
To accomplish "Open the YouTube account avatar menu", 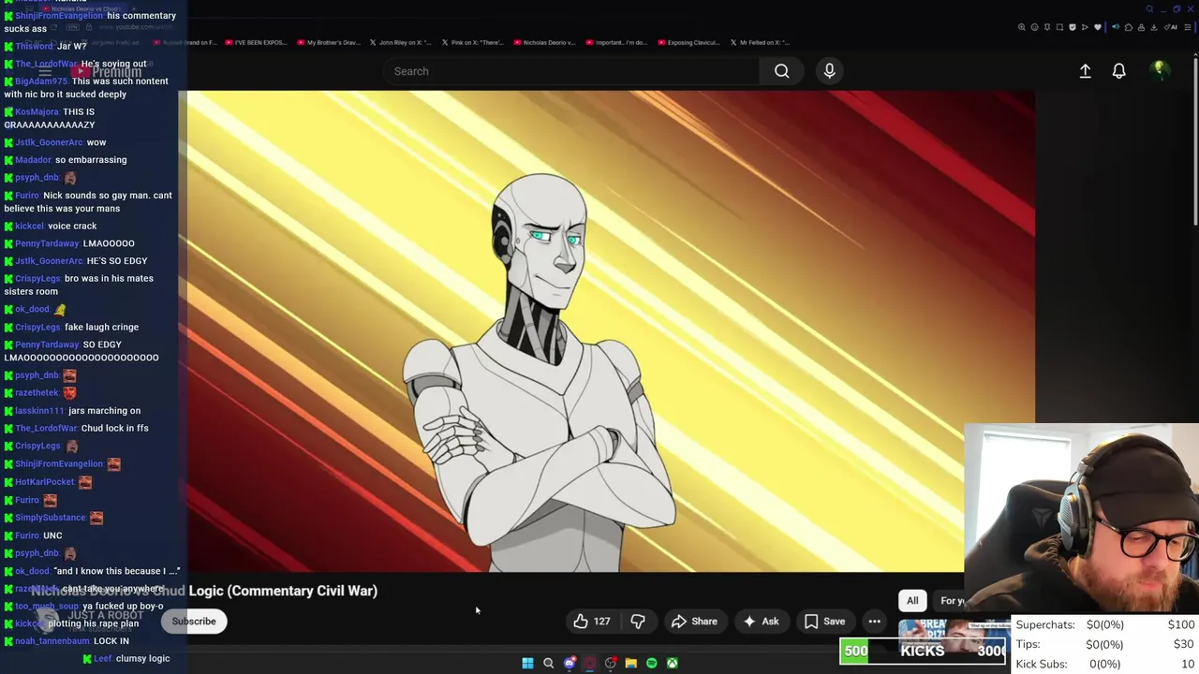I will (x=1160, y=70).
